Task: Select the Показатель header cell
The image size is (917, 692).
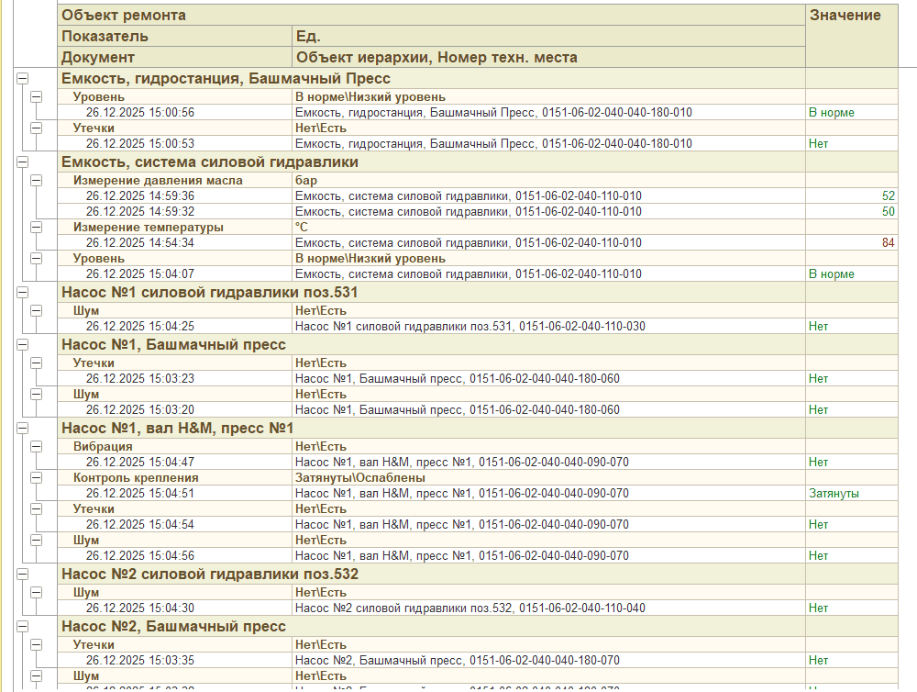Action: tap(175, 37)
